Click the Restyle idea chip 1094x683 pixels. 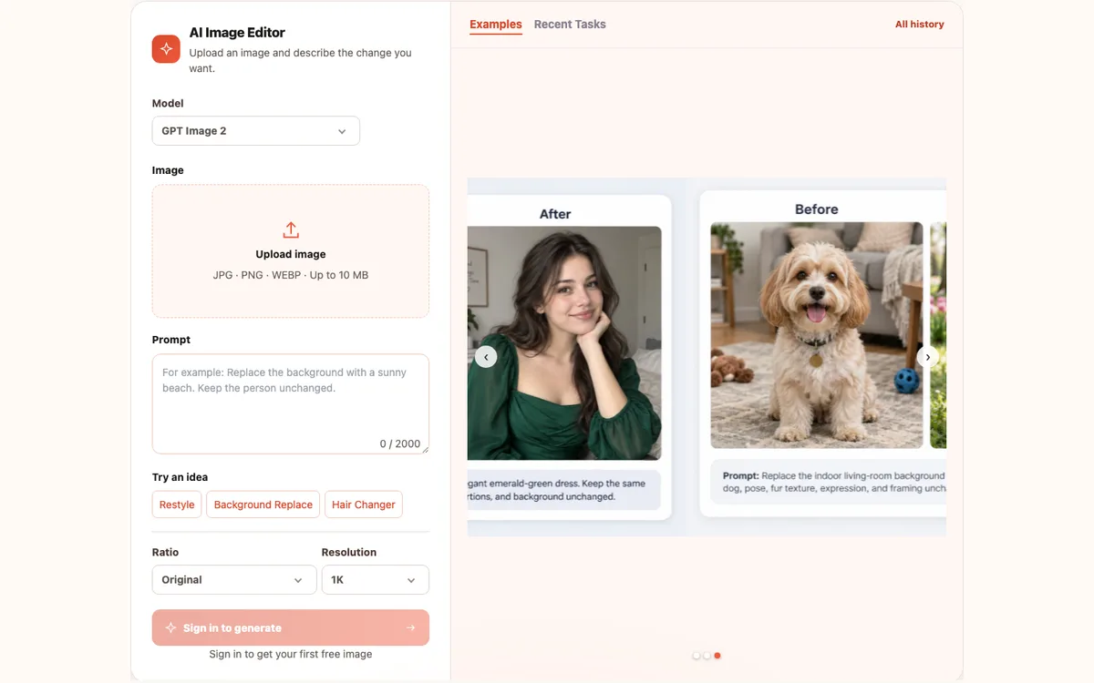tap(177, 505)
